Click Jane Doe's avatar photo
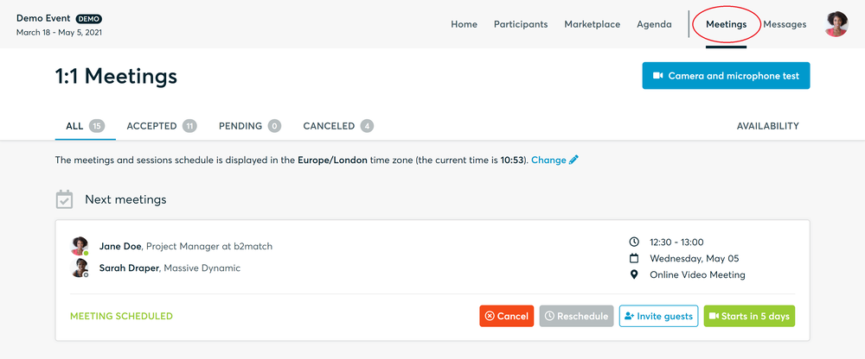 (80, 246)
